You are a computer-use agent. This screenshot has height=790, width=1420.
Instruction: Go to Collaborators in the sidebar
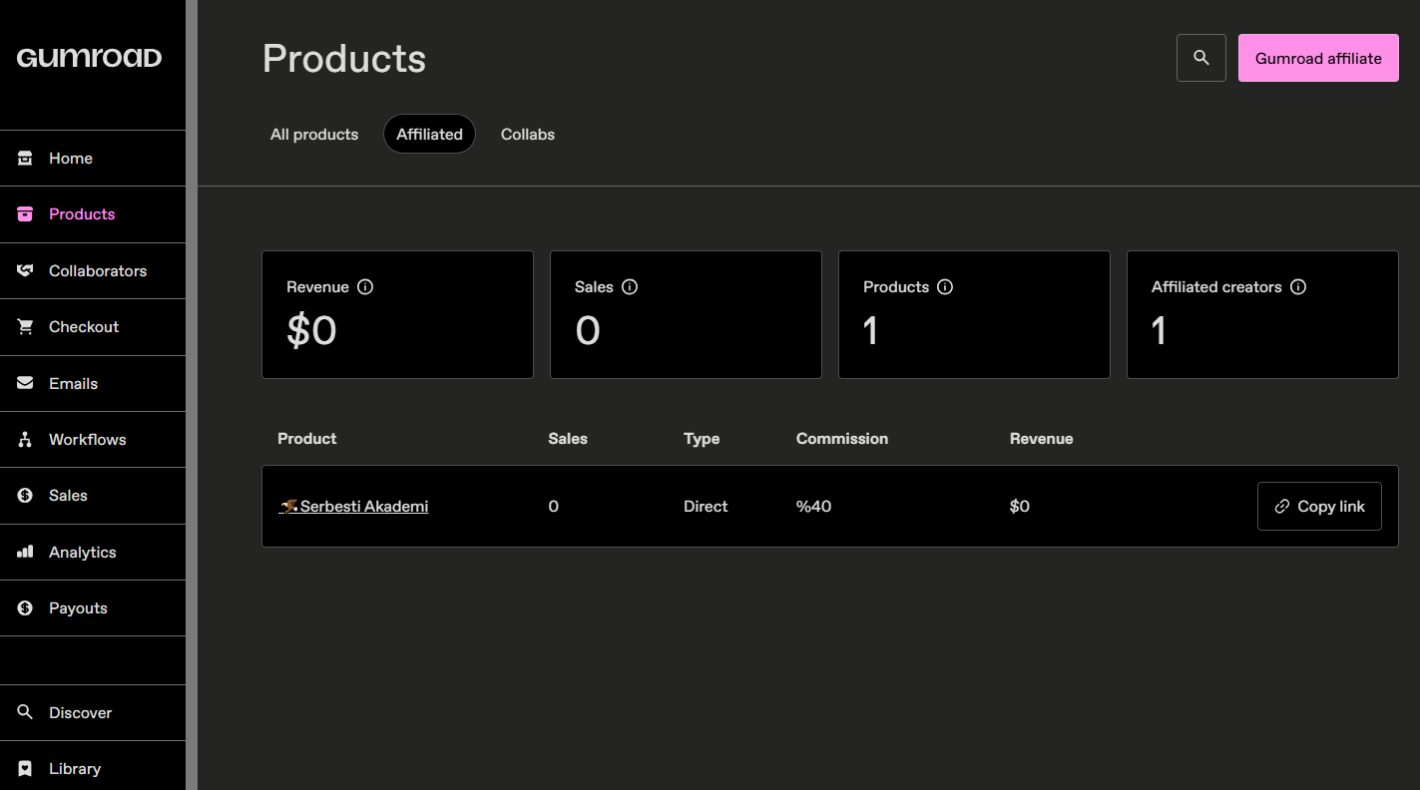coord(93,270)
